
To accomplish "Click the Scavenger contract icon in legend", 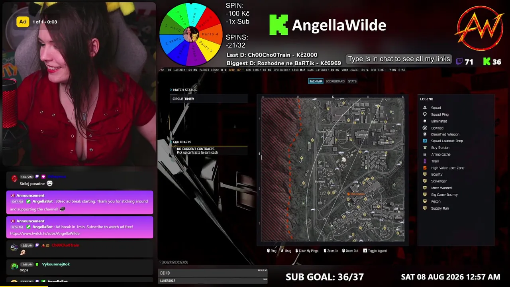I will 425,181.
